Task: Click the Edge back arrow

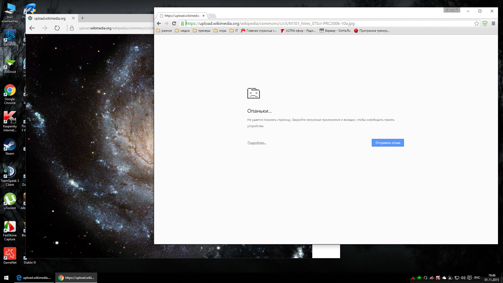Action: [32, 28]
